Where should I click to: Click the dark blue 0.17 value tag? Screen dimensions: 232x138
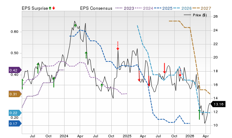point(15,124)
